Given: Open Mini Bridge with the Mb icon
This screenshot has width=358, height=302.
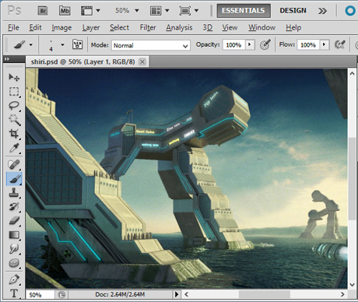Looking at the screenshot, I should 65,11.
